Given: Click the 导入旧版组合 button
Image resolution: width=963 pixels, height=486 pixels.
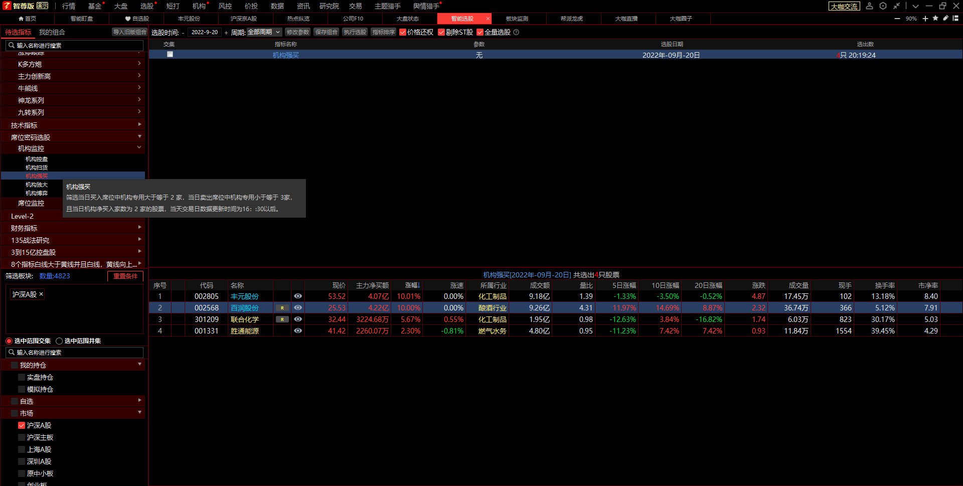Looking at the screenshot, I should [130, 32].
